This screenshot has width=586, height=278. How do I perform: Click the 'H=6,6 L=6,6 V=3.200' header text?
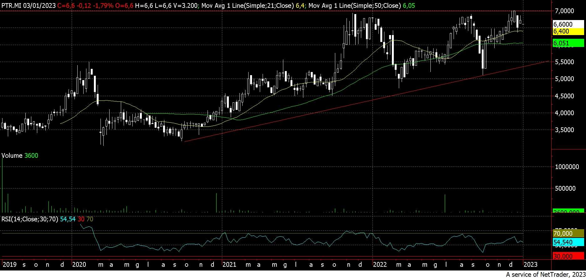(x=167, y=5)
